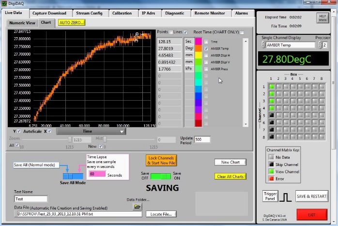This screenshot has height=226, width=338.
Task: Click the red EXIT button
Action: 311,215
